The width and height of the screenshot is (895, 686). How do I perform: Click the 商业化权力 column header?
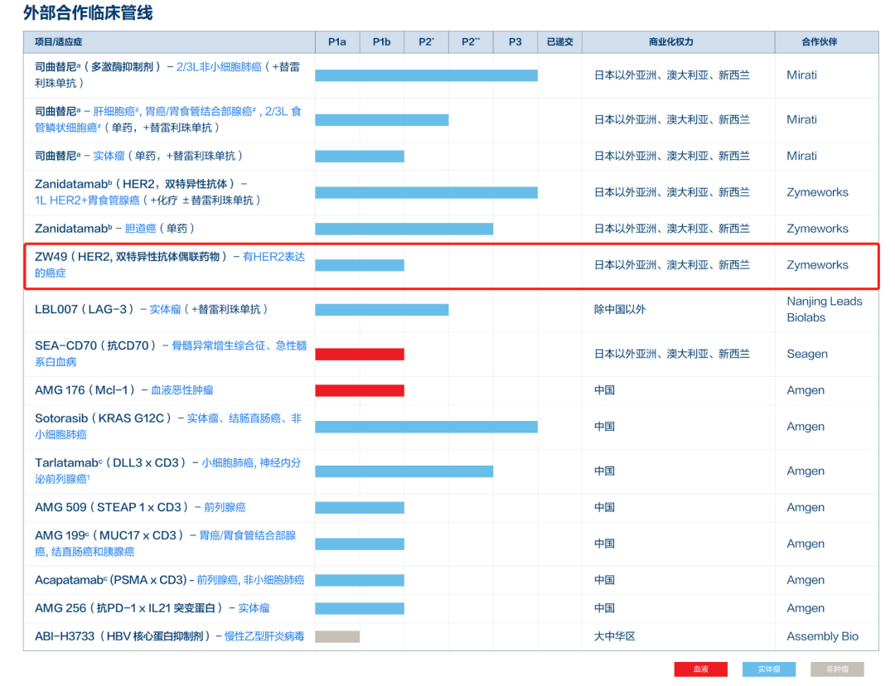[x=670, y=41]
